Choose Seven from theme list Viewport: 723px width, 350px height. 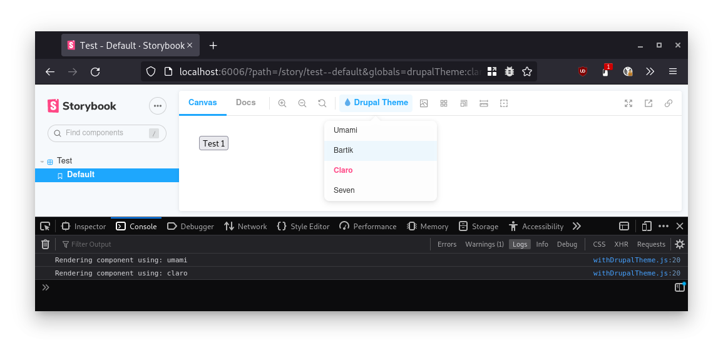(x=381, y=190)
